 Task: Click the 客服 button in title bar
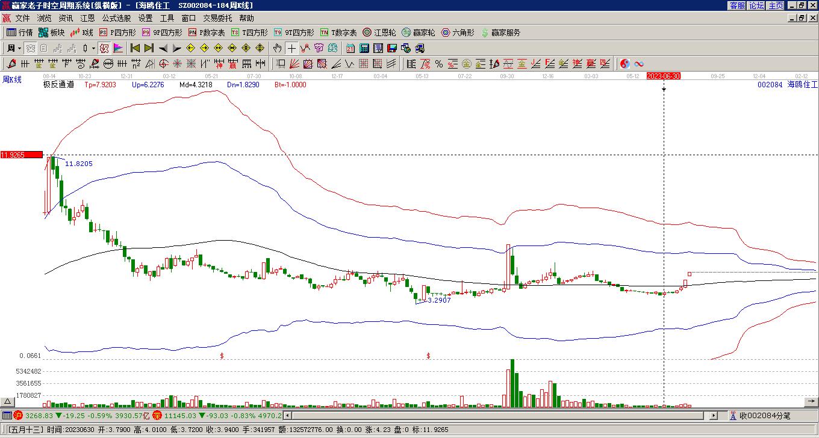pyautogui.click(x=737, y=5)
